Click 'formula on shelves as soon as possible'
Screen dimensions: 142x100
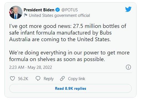pyautogui.click(x=57, y=59)
